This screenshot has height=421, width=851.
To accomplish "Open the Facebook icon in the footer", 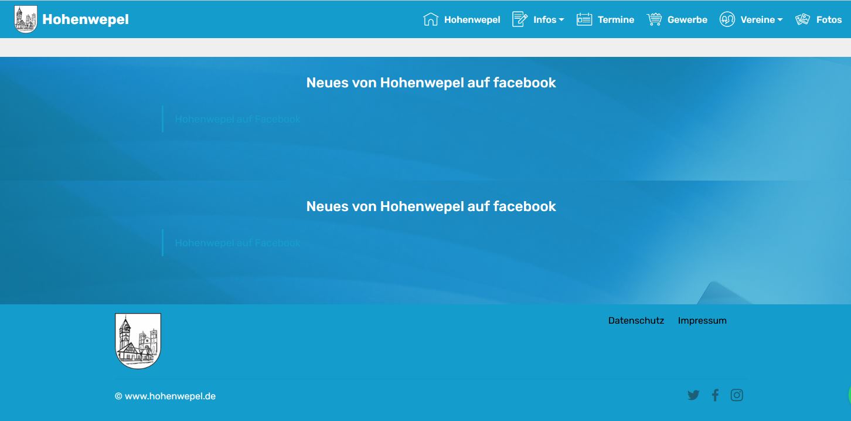I will click(x=715, y=395).
